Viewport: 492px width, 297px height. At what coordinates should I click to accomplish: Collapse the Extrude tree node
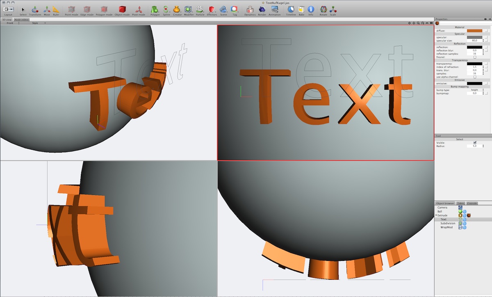tap(436, 215)
